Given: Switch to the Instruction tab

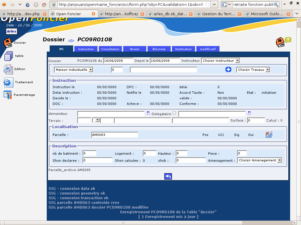Looking at the screenshot, I should 86,49.
